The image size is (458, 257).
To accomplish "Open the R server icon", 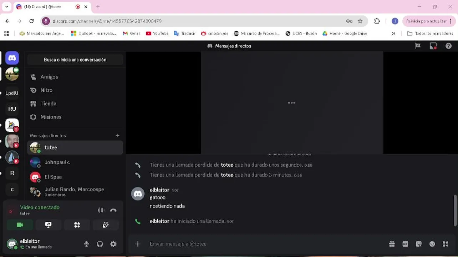I will 12,173.
